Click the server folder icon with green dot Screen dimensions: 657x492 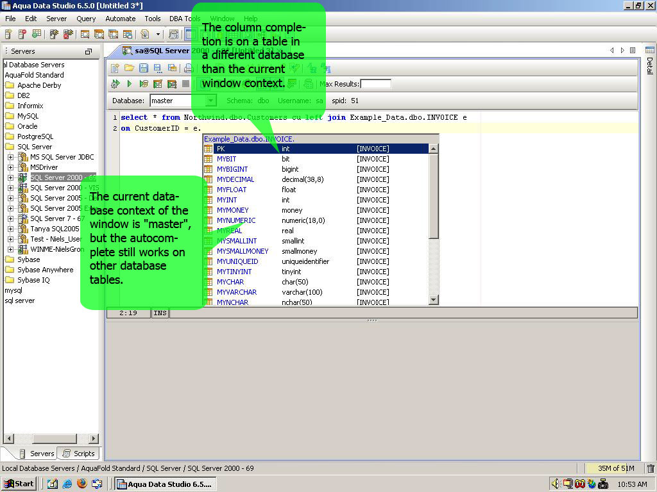point(37,34)
